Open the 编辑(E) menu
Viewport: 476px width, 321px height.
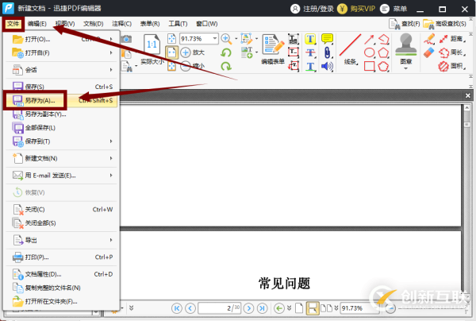37,24
